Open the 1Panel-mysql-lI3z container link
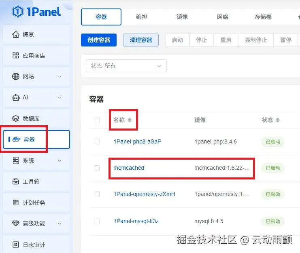300x253 pixels. (136, 221)
